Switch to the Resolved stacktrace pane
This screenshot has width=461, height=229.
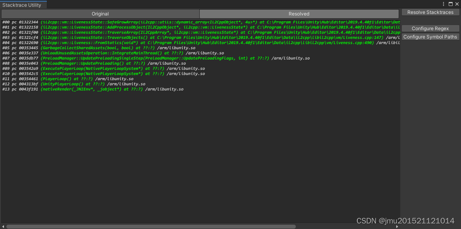tap(299, 13)
